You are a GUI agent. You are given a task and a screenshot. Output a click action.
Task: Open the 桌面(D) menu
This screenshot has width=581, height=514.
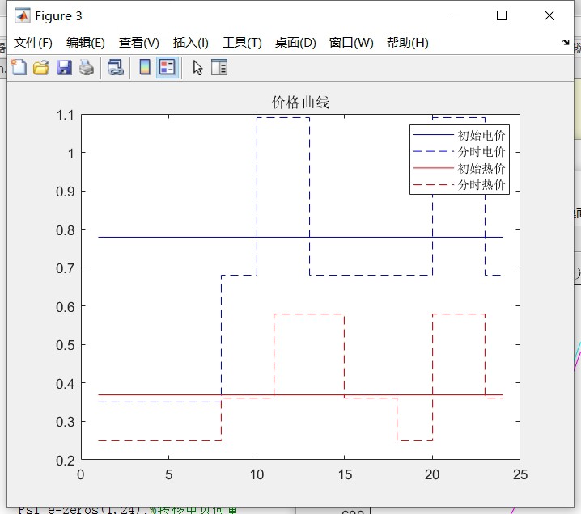[295, 43]
